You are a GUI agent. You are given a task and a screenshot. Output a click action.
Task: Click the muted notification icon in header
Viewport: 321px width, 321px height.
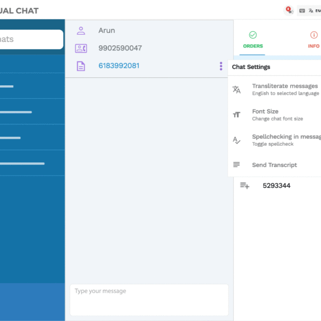coord(289,10)
